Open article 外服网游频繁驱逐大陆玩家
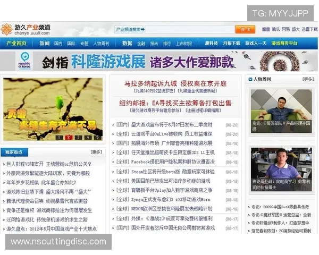This screenshot has width=319, height=255. coord(48,173)
